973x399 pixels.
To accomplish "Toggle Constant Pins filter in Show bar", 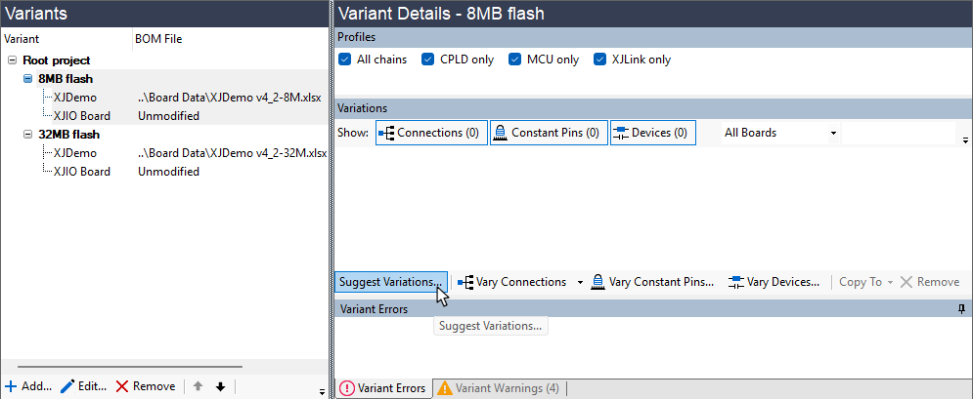I will coord(547,133).
